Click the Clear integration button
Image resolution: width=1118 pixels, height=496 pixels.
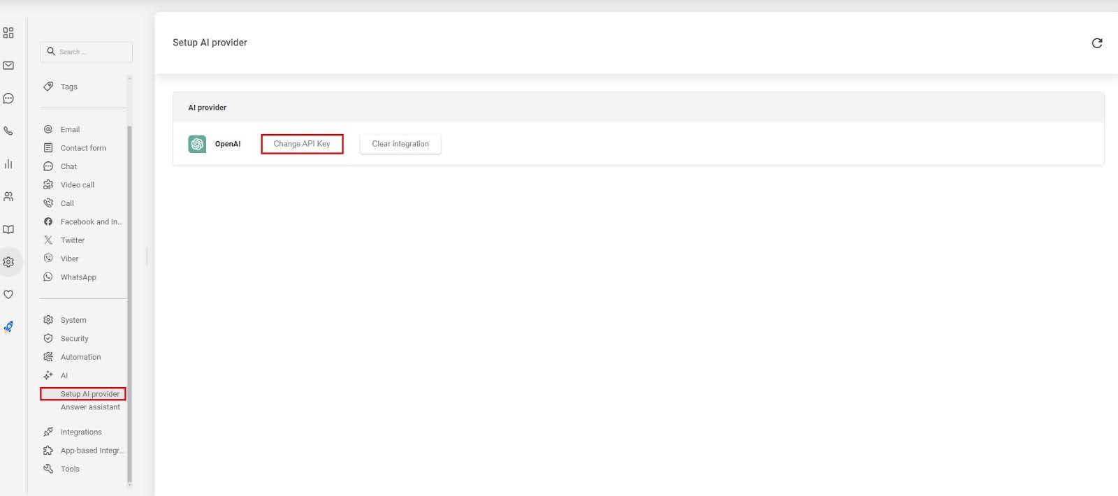[400, 144]
